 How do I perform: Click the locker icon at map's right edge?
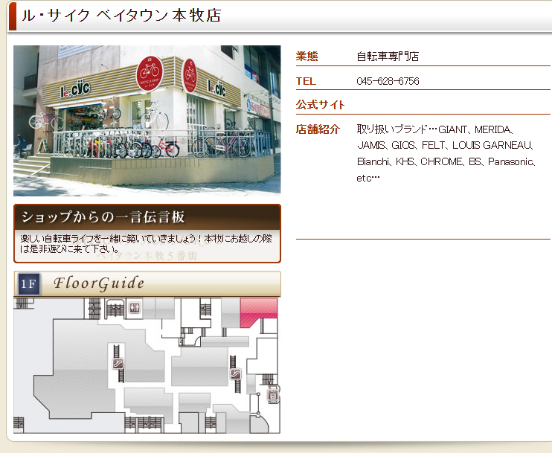click(x=272, y=396)
